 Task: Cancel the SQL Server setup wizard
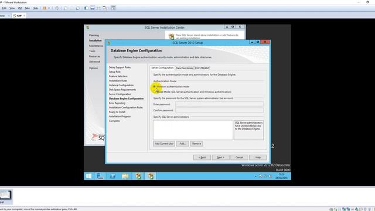239,158
